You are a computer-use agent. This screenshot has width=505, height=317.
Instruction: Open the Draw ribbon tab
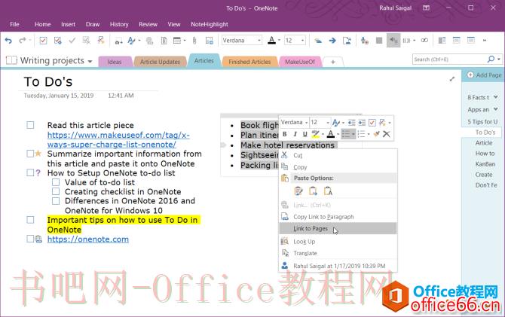[93, 24]
